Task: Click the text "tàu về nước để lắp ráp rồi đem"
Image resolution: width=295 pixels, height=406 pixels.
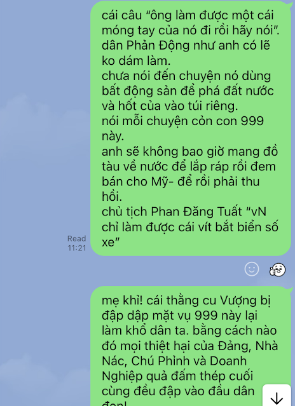Action: tap(189, 166)
